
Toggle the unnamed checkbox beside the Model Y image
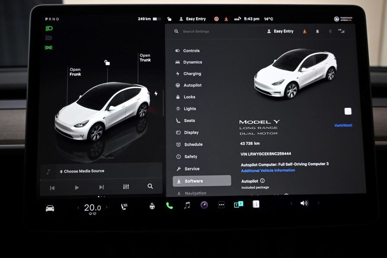[348, 111]
